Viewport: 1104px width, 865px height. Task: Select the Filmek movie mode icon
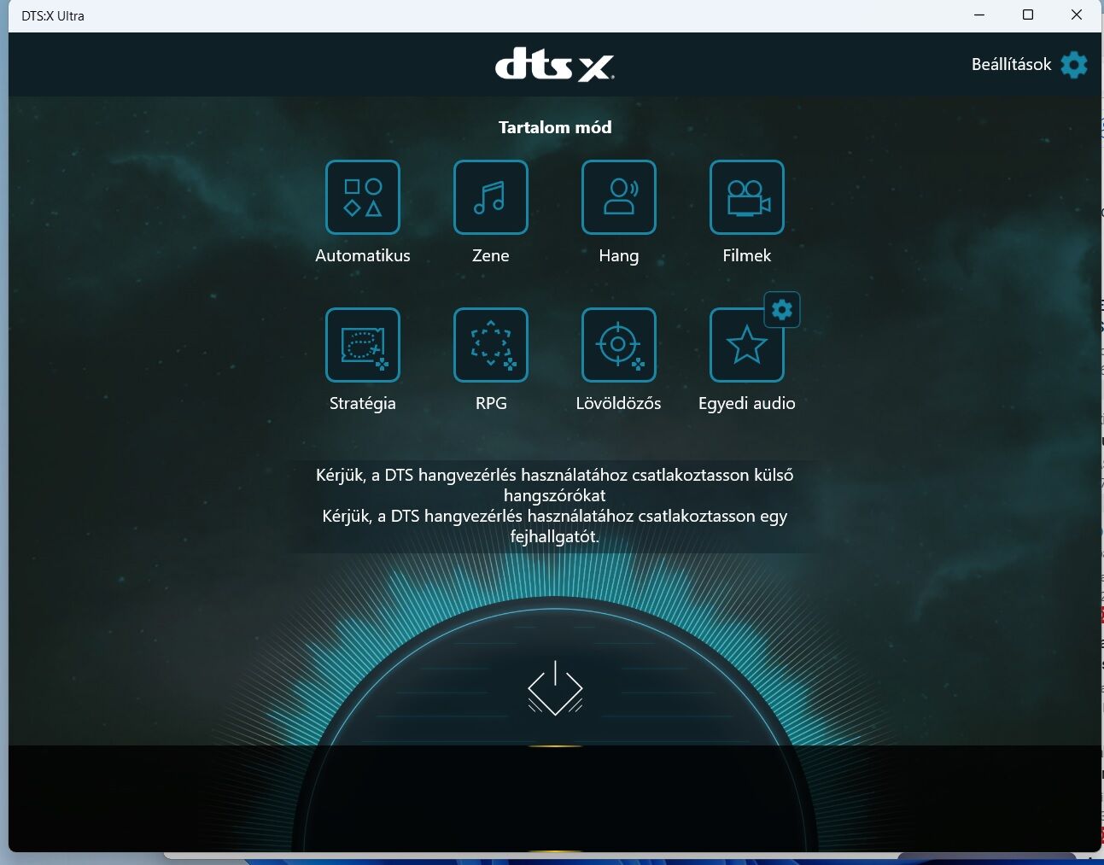click(747, 197)
